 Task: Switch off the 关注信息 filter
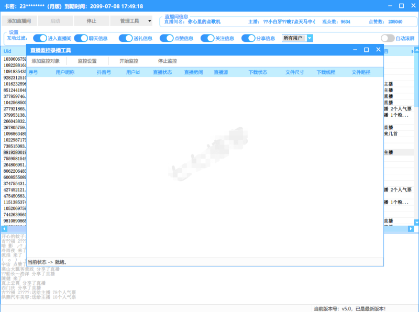[207, 38]
